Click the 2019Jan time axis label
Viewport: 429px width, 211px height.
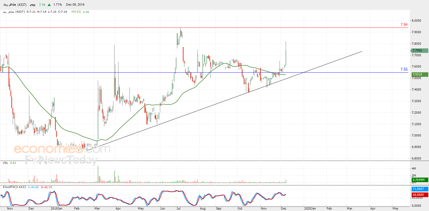pos(56,208)
